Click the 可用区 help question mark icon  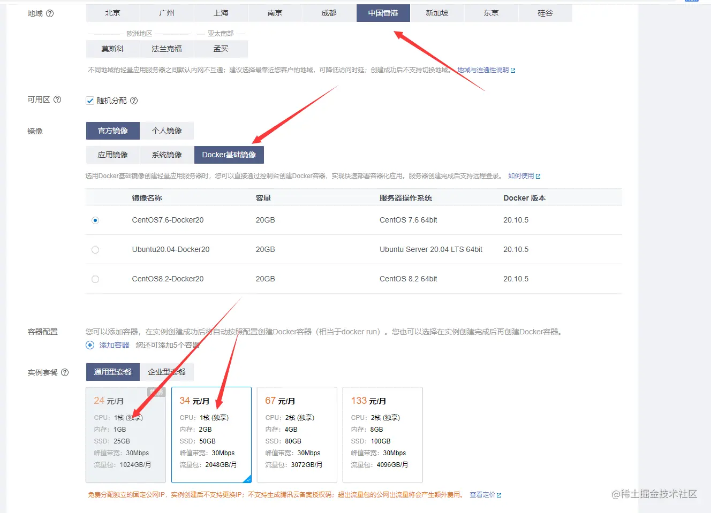tap(57, 99)
